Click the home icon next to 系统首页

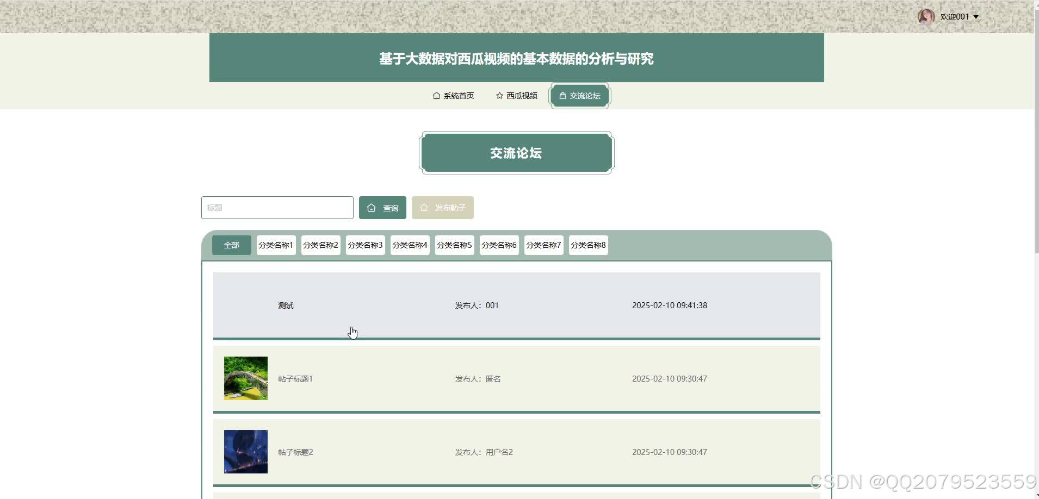[x=437, y=95]
